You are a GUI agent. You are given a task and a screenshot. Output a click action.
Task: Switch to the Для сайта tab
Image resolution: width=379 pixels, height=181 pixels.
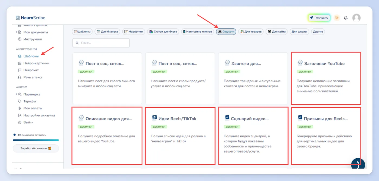(276, 32)
